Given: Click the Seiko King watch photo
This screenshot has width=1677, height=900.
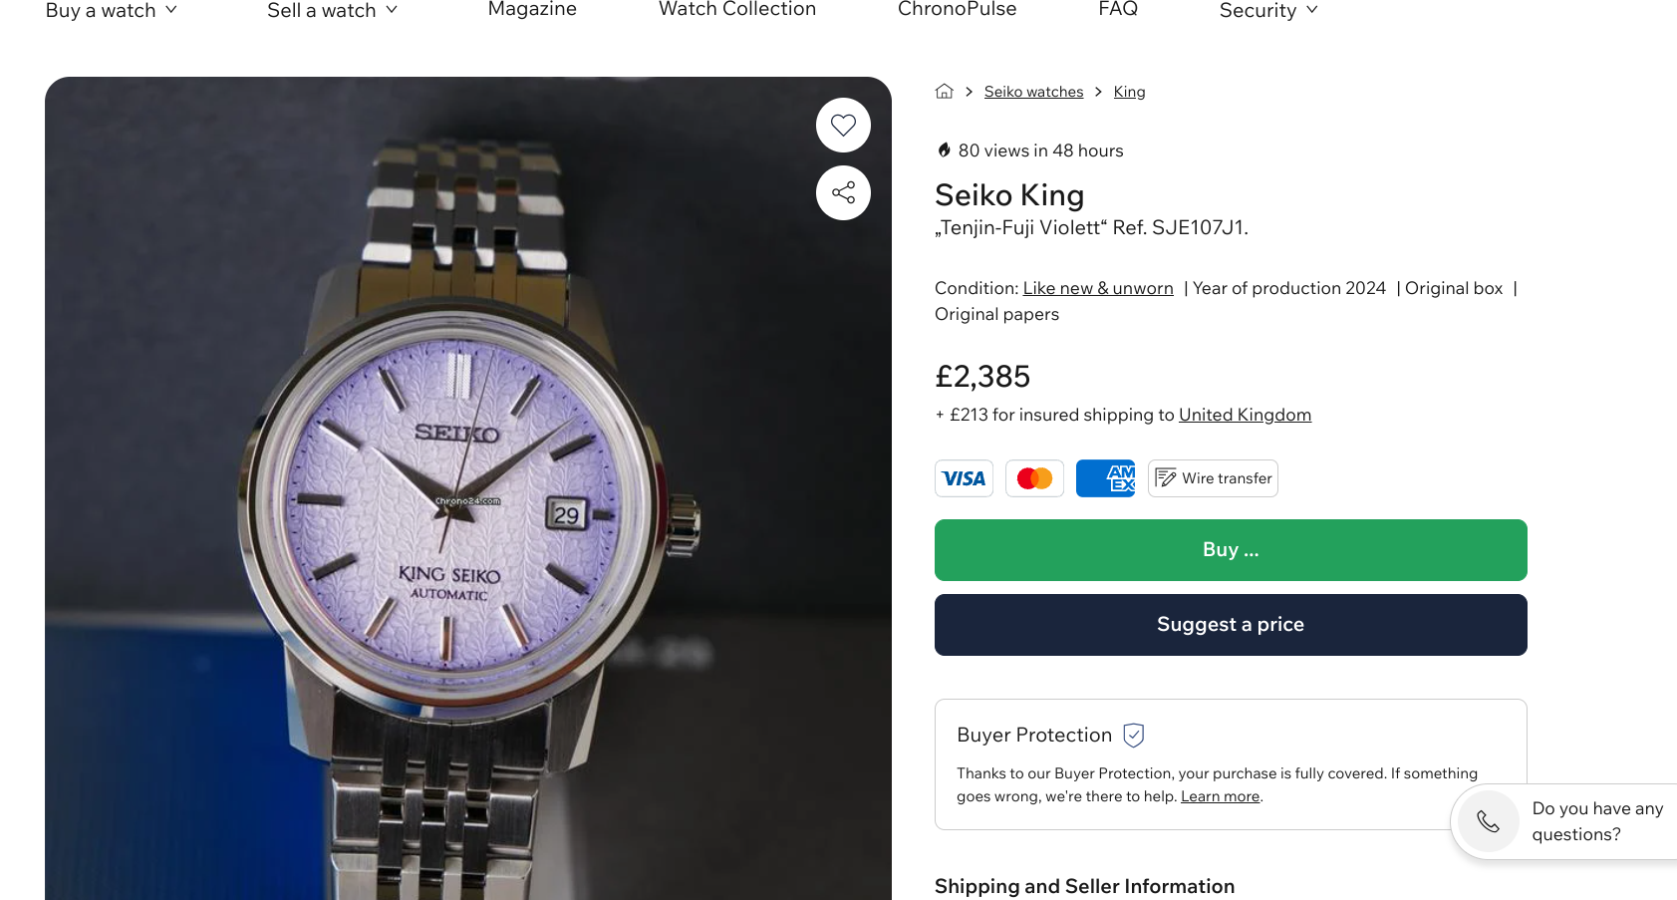Looking at the screenshot, I should (x=467, y=498).
